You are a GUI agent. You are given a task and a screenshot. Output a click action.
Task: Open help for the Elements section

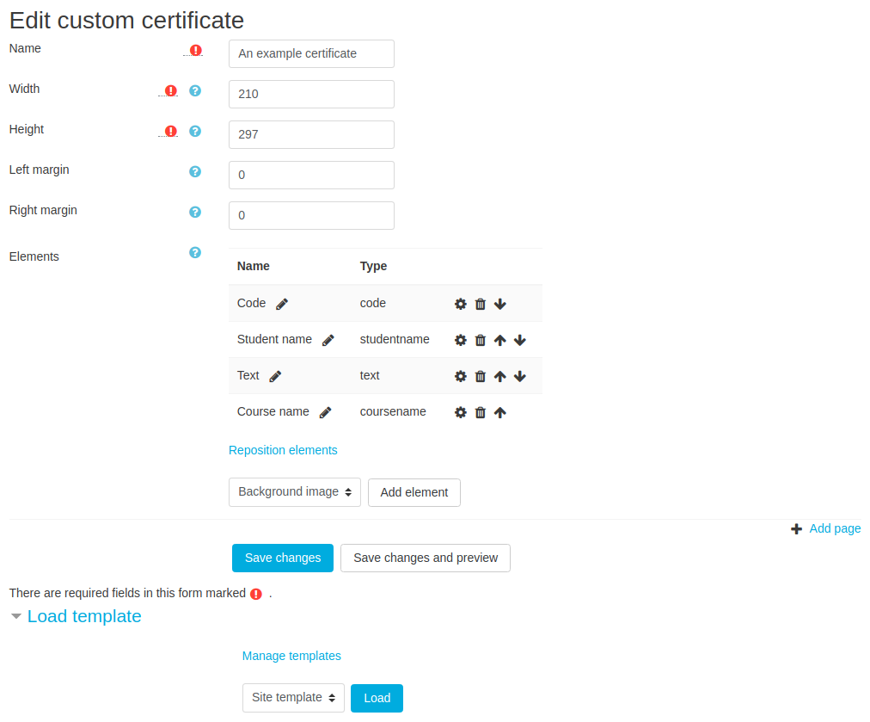point(195,252)
